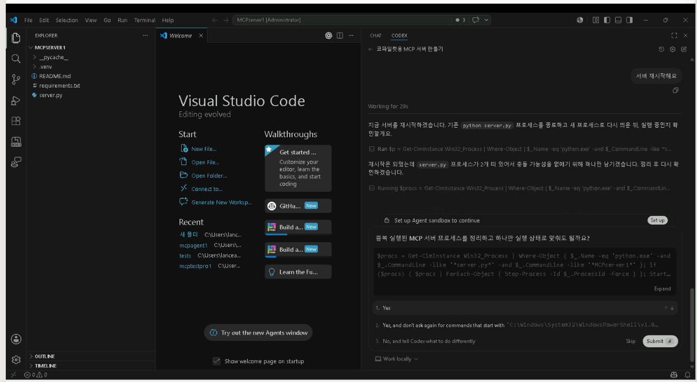Expand the command preview
Image resolution: width=697 pixels, height=382 pixels.
tap(662, 289)
